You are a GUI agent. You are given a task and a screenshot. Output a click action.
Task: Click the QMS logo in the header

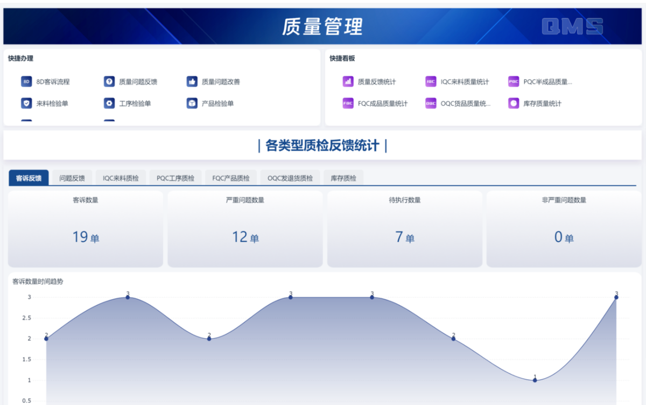tap(572, 26)
